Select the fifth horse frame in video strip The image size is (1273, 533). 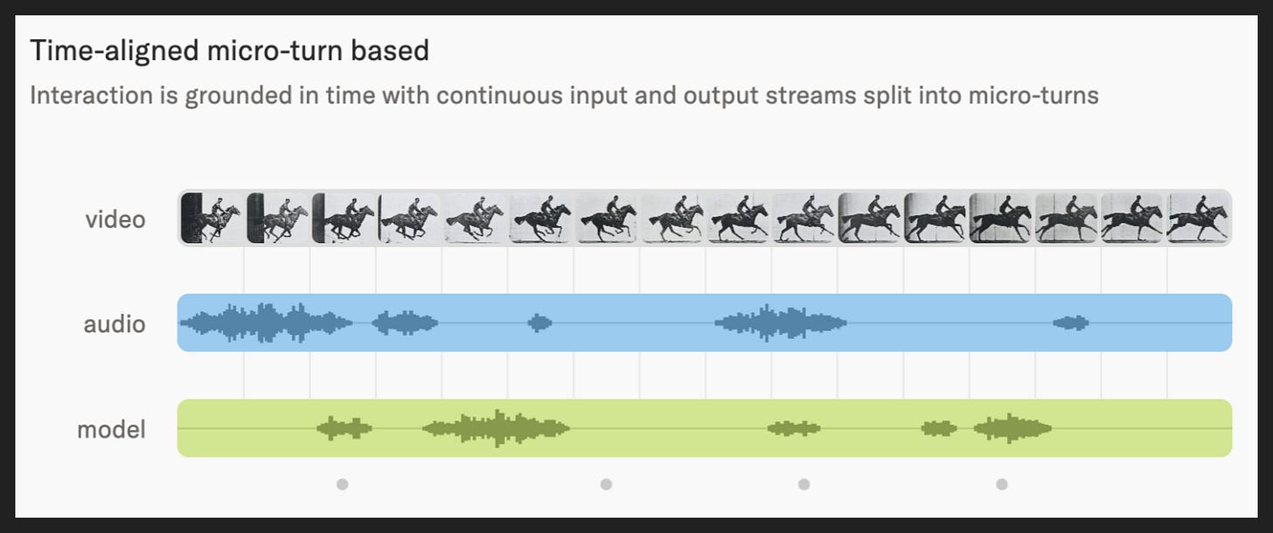(476, 218)
